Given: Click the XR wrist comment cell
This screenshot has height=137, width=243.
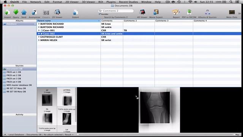Looking at the screenshot, I should tap(112, 40).
